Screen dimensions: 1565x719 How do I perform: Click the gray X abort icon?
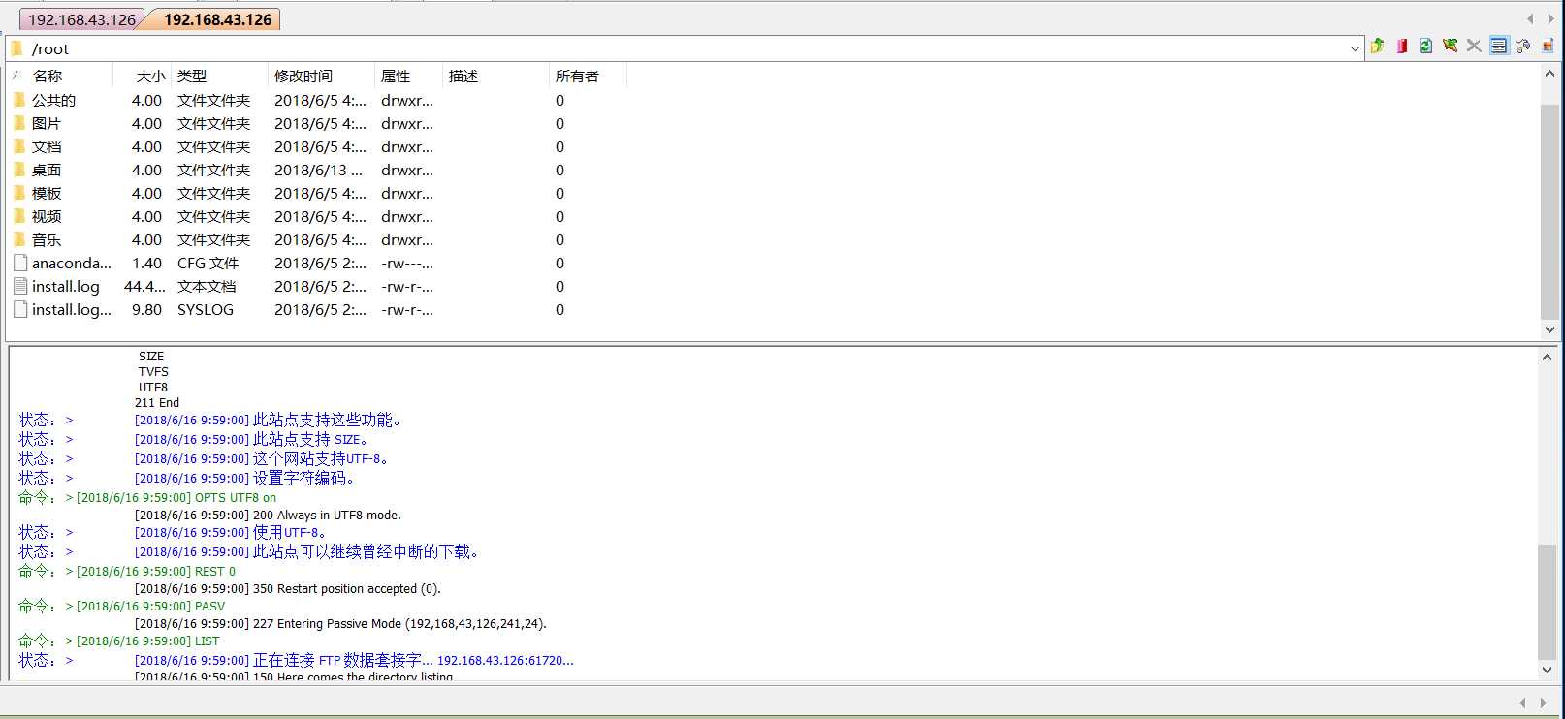tap(1474, 46)
